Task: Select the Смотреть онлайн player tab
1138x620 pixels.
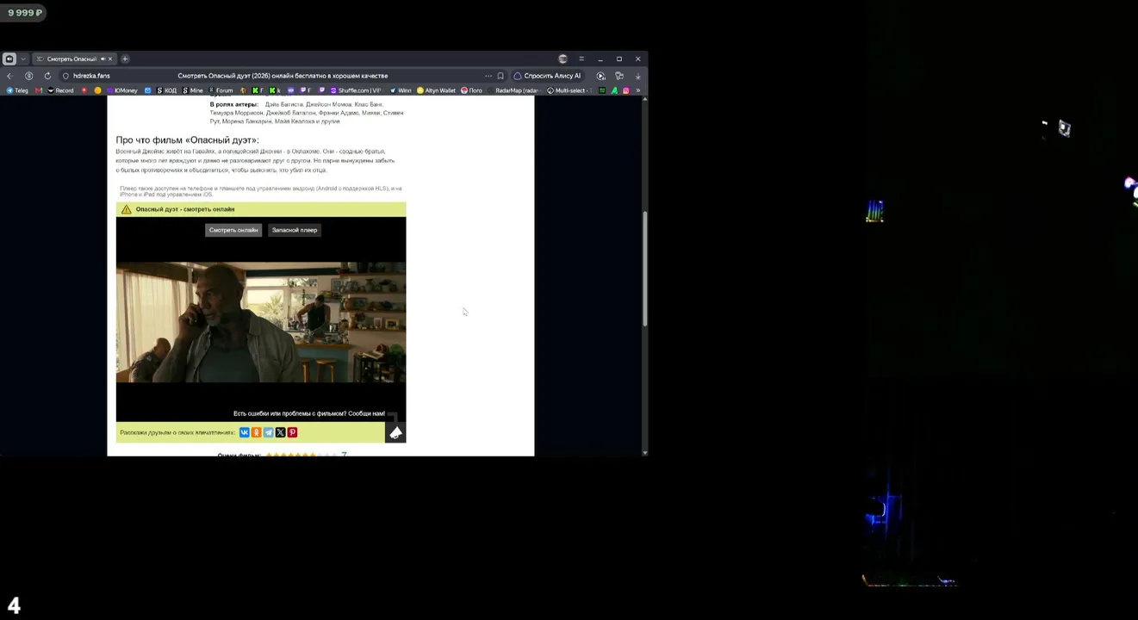Action: 233,230
